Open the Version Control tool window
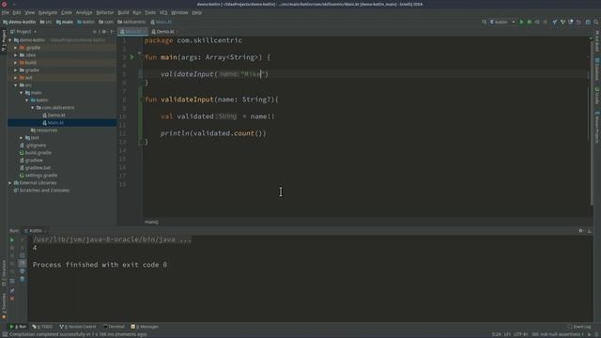601x338 pixels. (x=78, y=327)
